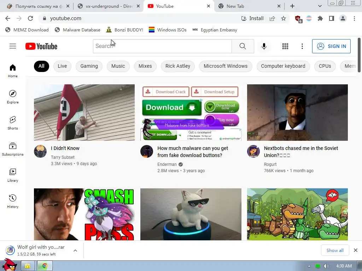Click the SIGN IN button
The image size is (362, 271).
coord(331,46)
